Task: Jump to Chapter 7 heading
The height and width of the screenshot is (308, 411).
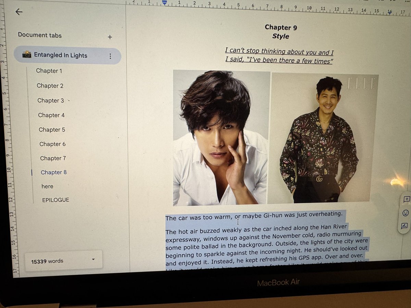Action: pos(53,158)
